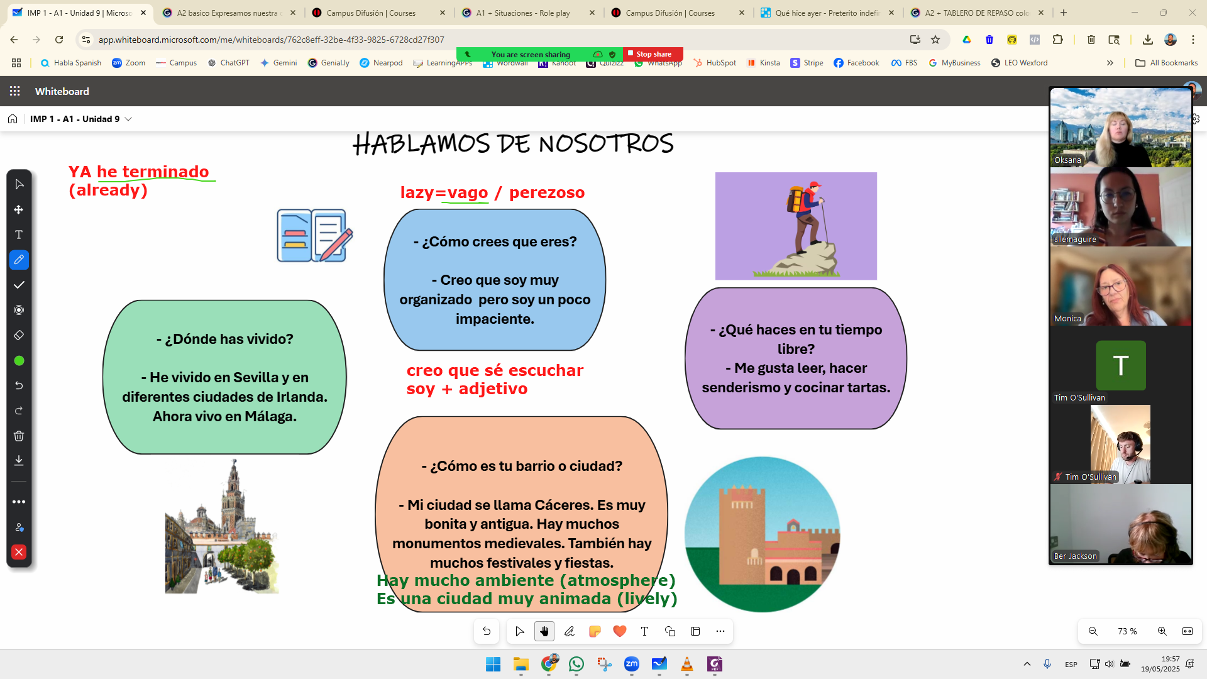Clear all annotations with trash icon
The width and height of the screenshot is (1207, 679).
point(19,436)
